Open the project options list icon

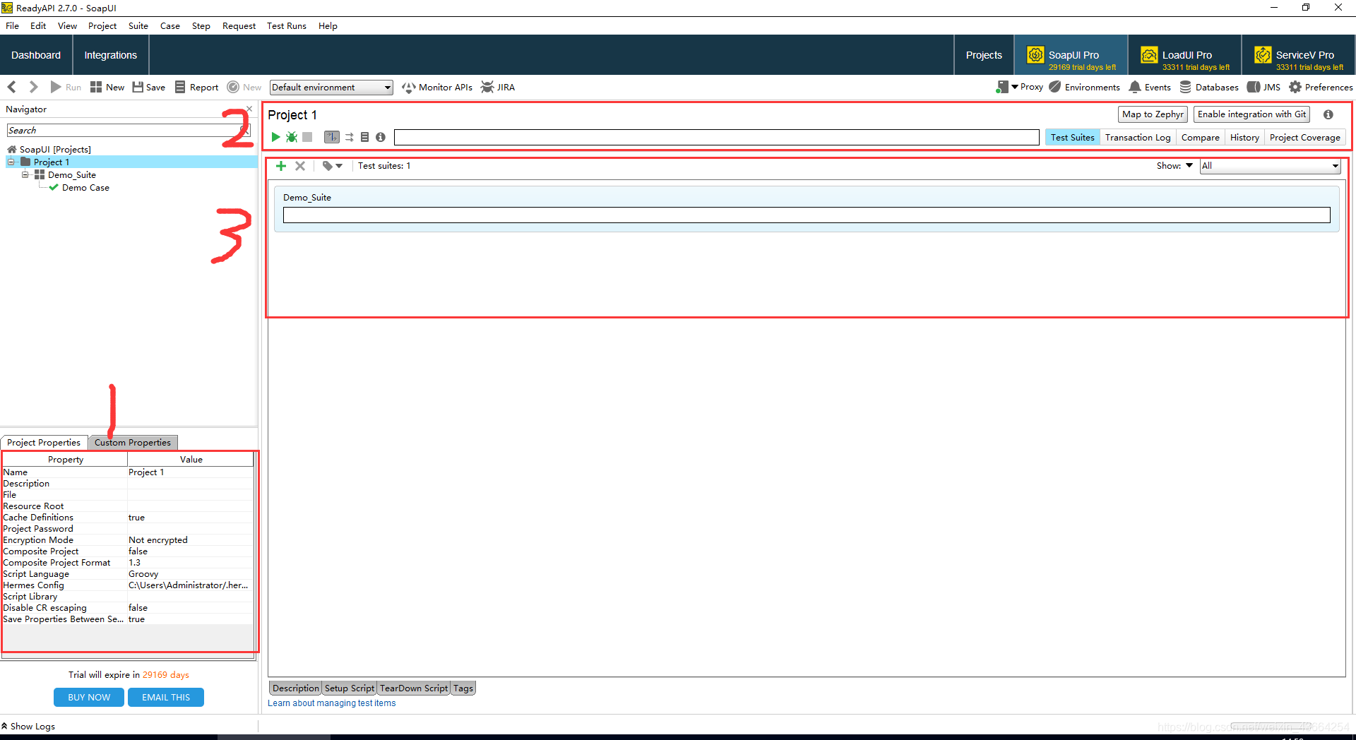[x=365, y=137]
